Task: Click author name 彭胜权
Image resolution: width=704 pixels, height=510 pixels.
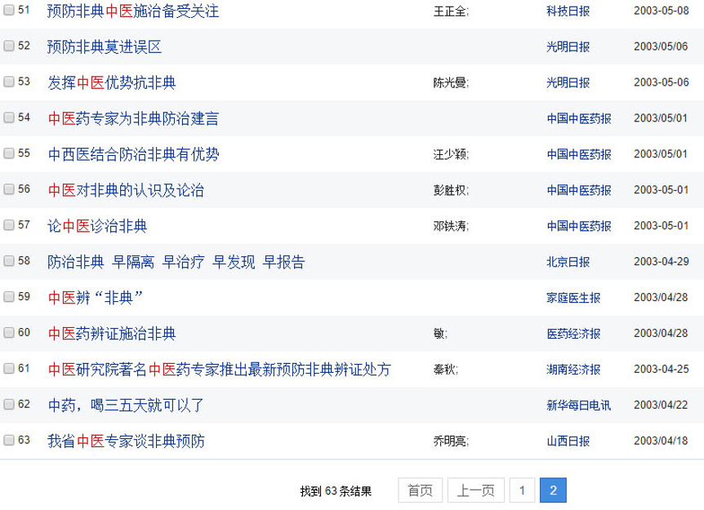Action: pyautogui.click(x=449, y=191)
